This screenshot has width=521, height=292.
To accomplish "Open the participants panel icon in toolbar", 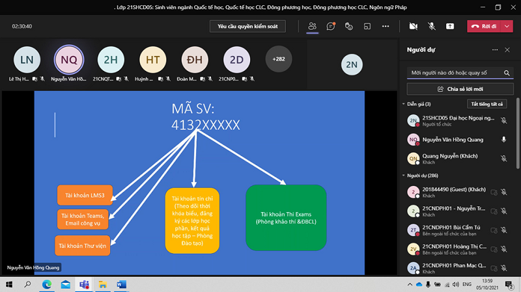I will (313, 26).
